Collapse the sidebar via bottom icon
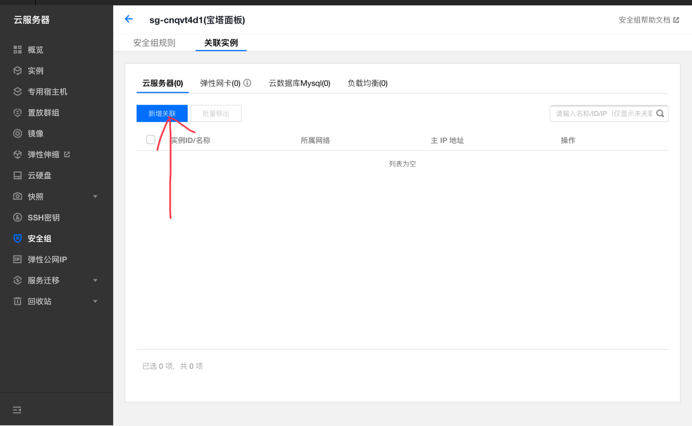 click(x=17, y=410)
